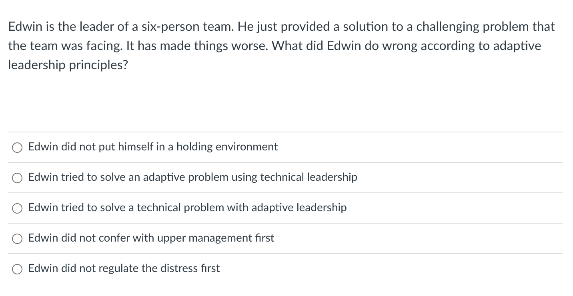Pick 'Edwin did not regulate the distress first'

pos(17,269)
